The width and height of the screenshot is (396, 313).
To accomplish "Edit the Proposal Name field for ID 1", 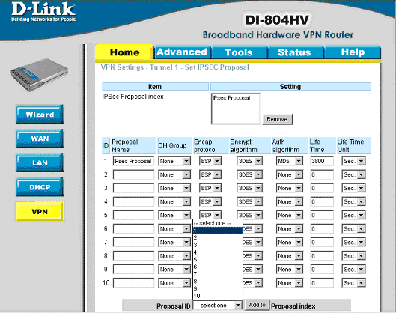I will tap(133, 161).
